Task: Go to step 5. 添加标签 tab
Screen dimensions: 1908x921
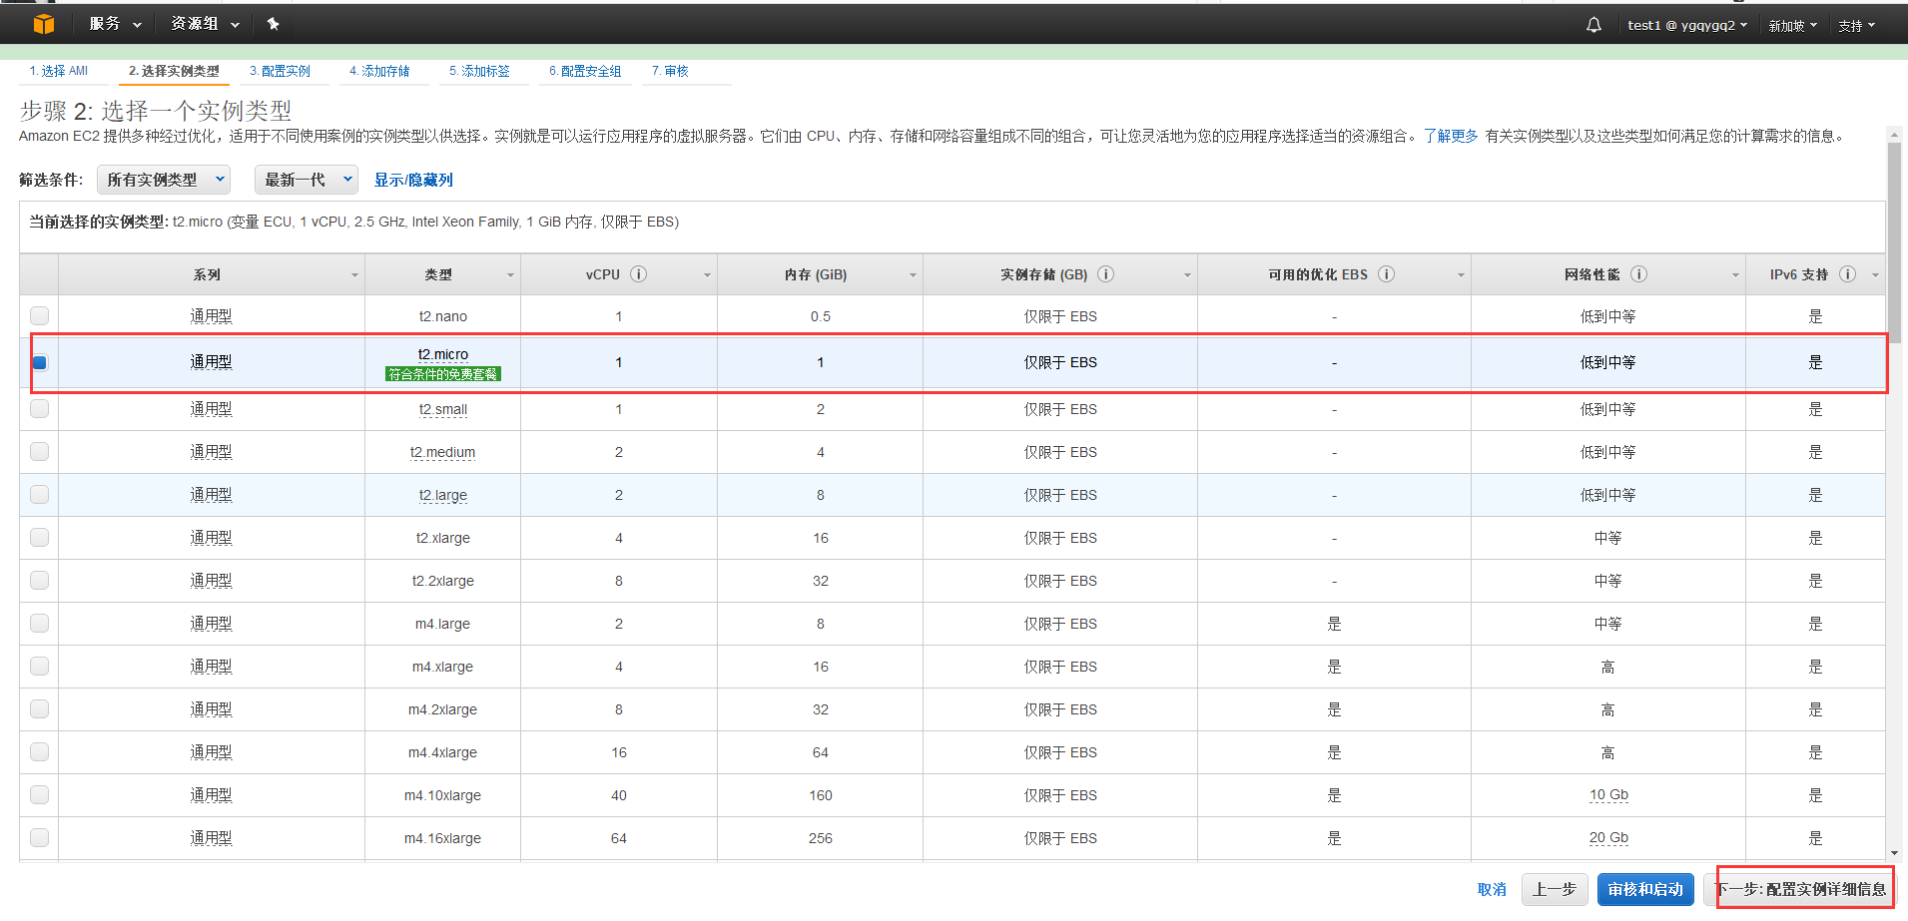Action: pyautogui.click(x=479, y=71)
